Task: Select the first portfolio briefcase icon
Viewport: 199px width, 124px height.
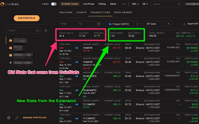Action: (x=11, y=40)
